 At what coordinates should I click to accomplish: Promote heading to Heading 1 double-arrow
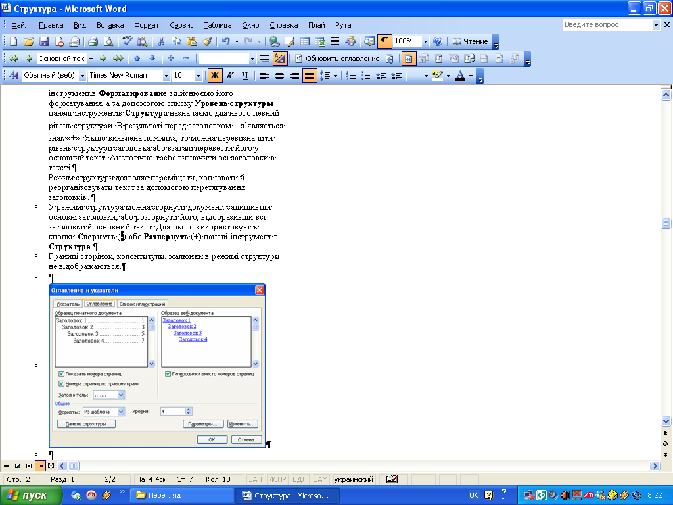[14, 59]
